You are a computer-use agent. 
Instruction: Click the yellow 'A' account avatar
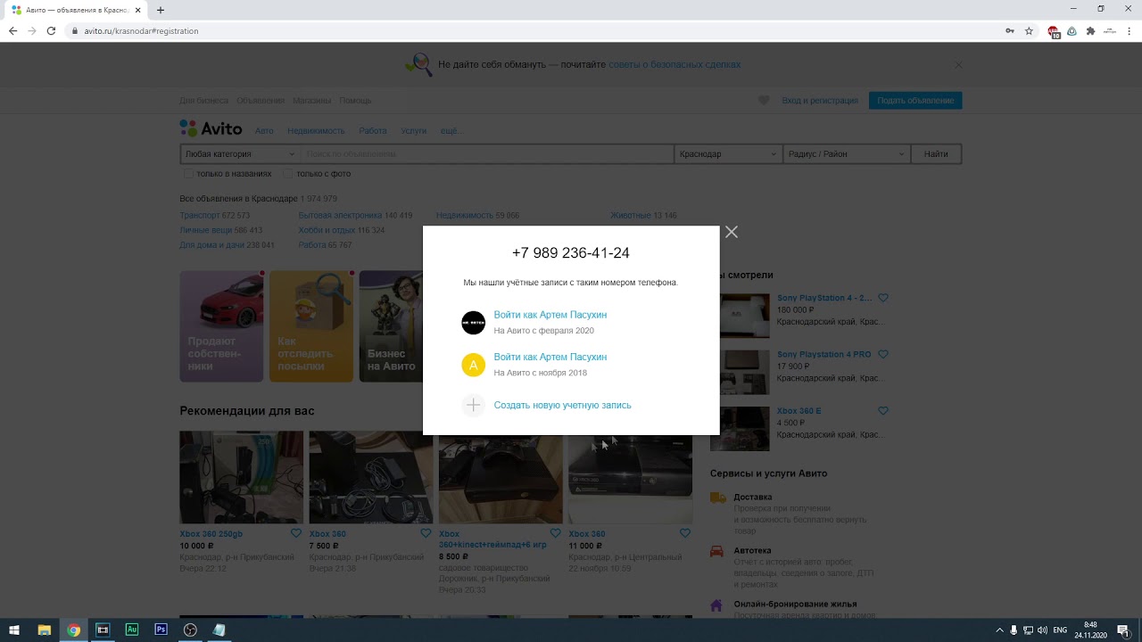(473, 365)
